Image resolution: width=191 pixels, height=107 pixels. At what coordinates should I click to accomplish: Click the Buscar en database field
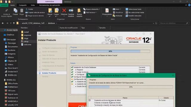tap(174, 23)
